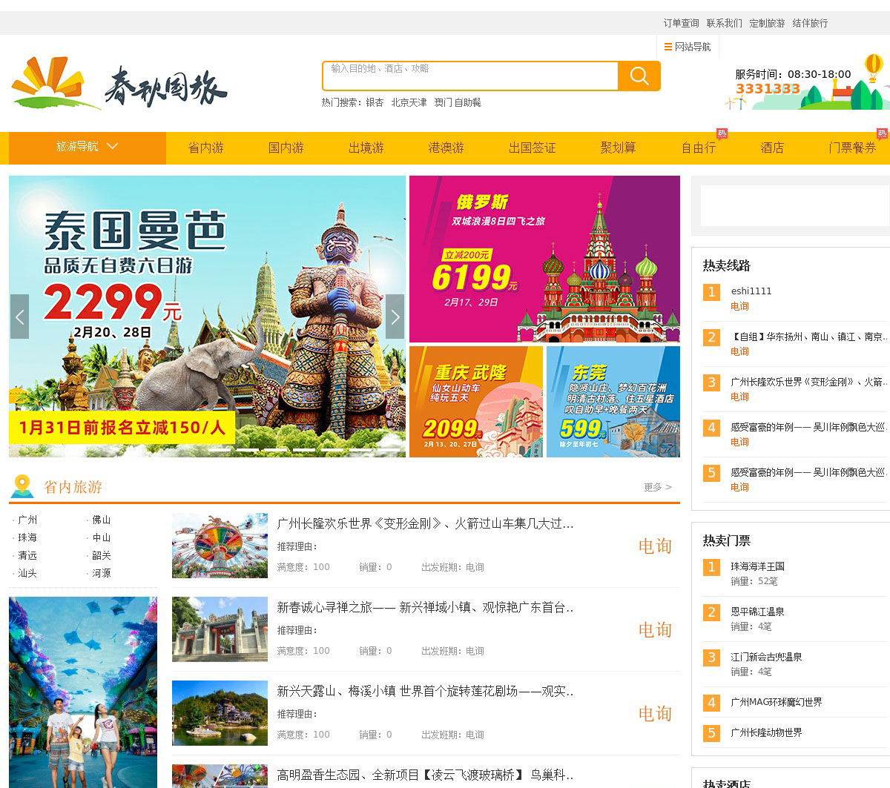Select the 韶关 city link
This screenshot has height=788, width=890.
(x=102, y=555)
